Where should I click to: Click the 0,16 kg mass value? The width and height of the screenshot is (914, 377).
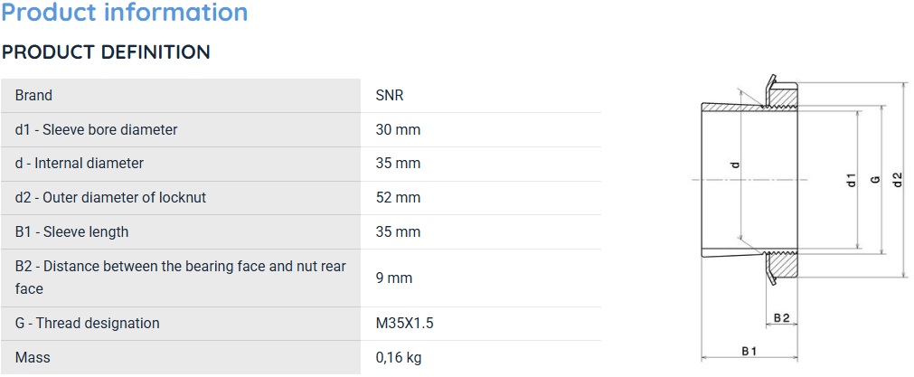[x=399, y=357]
